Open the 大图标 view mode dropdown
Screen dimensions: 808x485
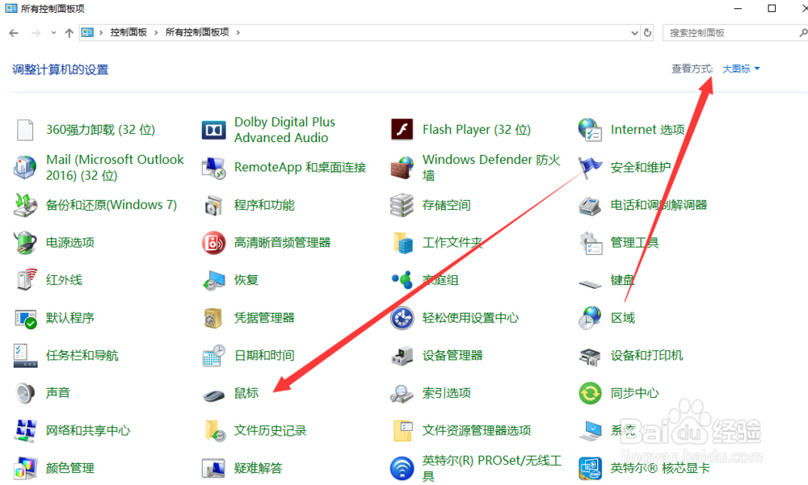(741, 69)
